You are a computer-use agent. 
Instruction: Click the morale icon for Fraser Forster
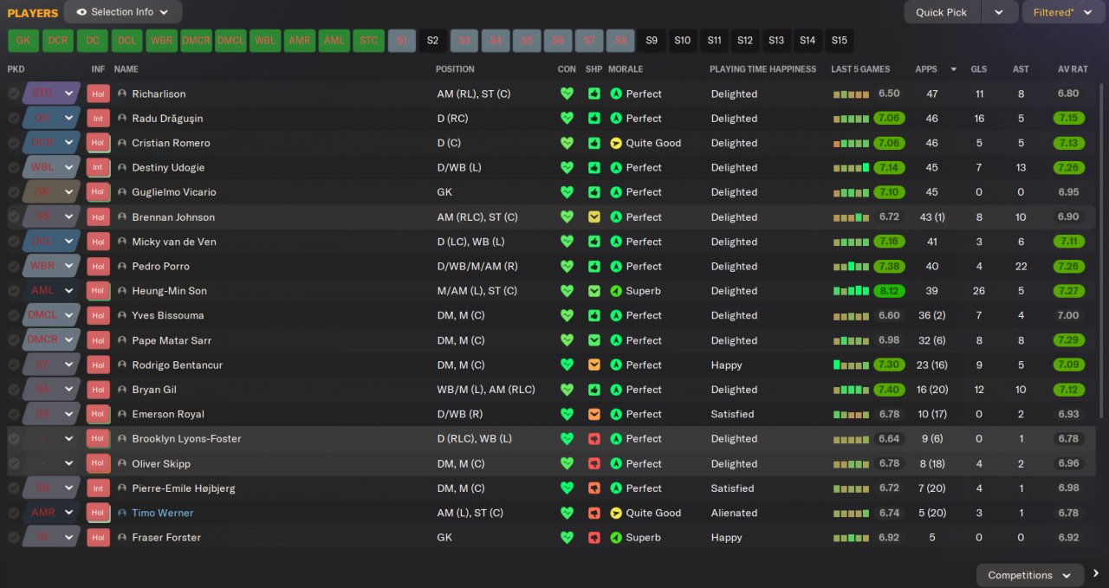pos(616,538)
